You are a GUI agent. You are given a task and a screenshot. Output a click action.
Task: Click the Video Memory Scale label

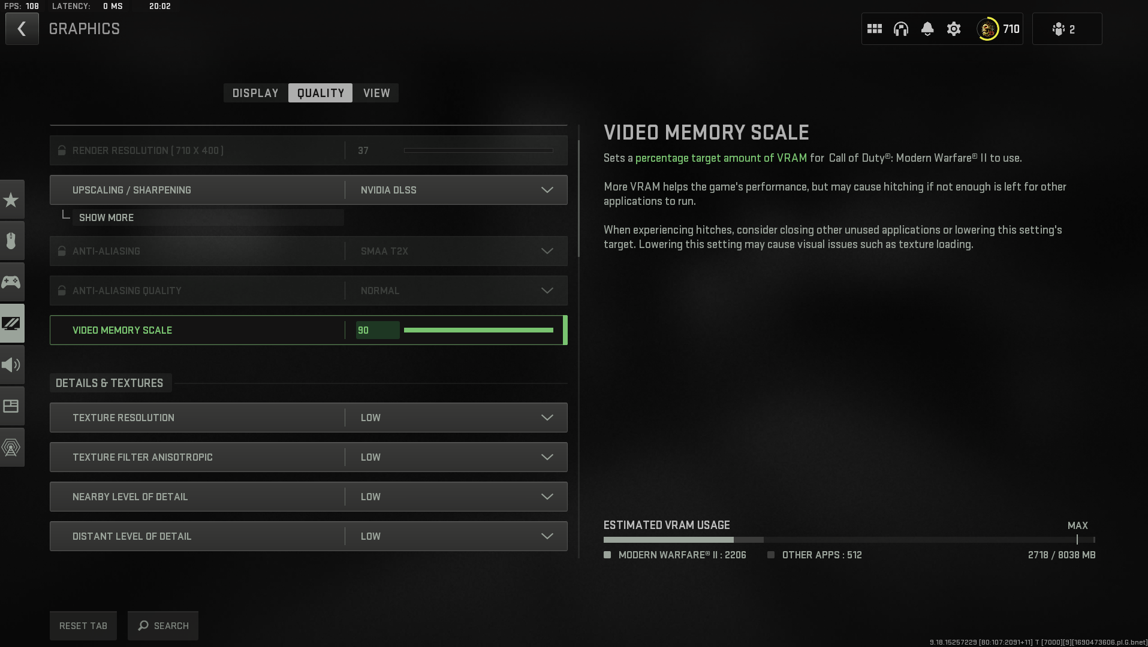pos(122,330)
